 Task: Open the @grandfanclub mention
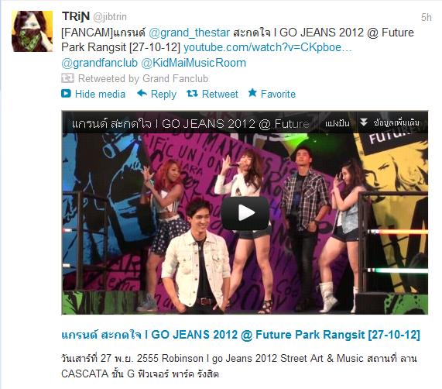tap(99, 63)
